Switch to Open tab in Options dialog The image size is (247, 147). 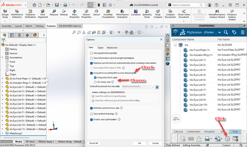pos(101,48)
